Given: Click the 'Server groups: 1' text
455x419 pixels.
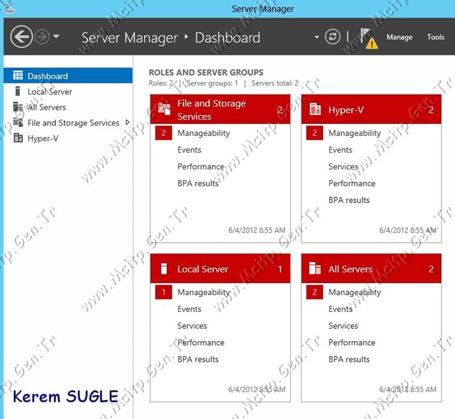Looking at the screenshot, I should click(212, 83).
